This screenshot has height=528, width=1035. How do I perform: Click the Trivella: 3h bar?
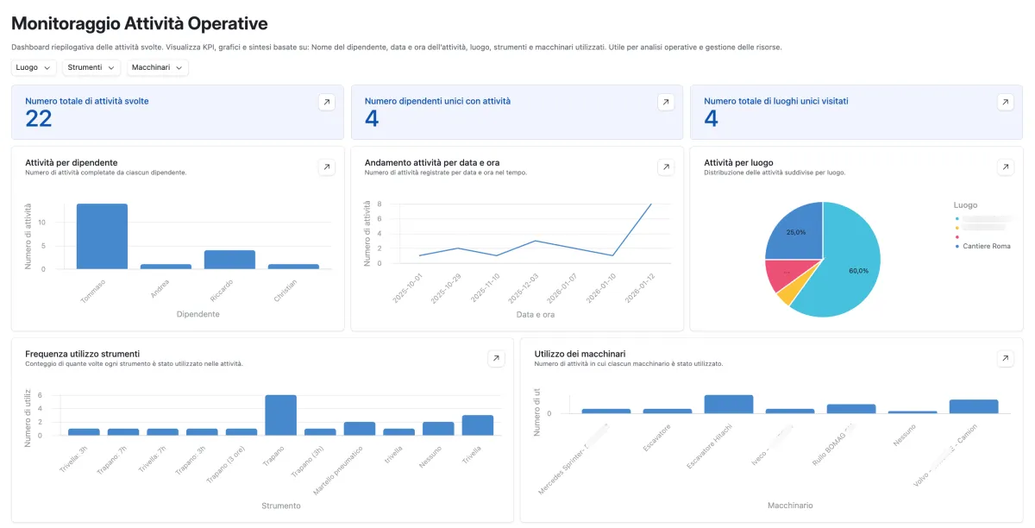point(84,431)
